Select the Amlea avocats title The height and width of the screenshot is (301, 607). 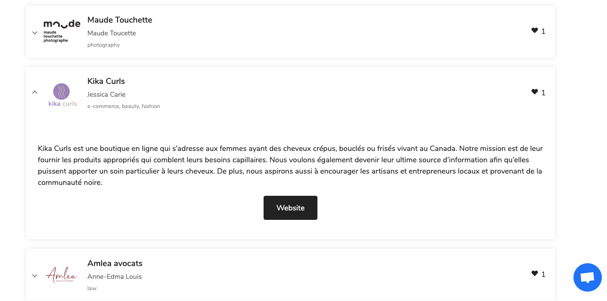[x=115, y=263]
